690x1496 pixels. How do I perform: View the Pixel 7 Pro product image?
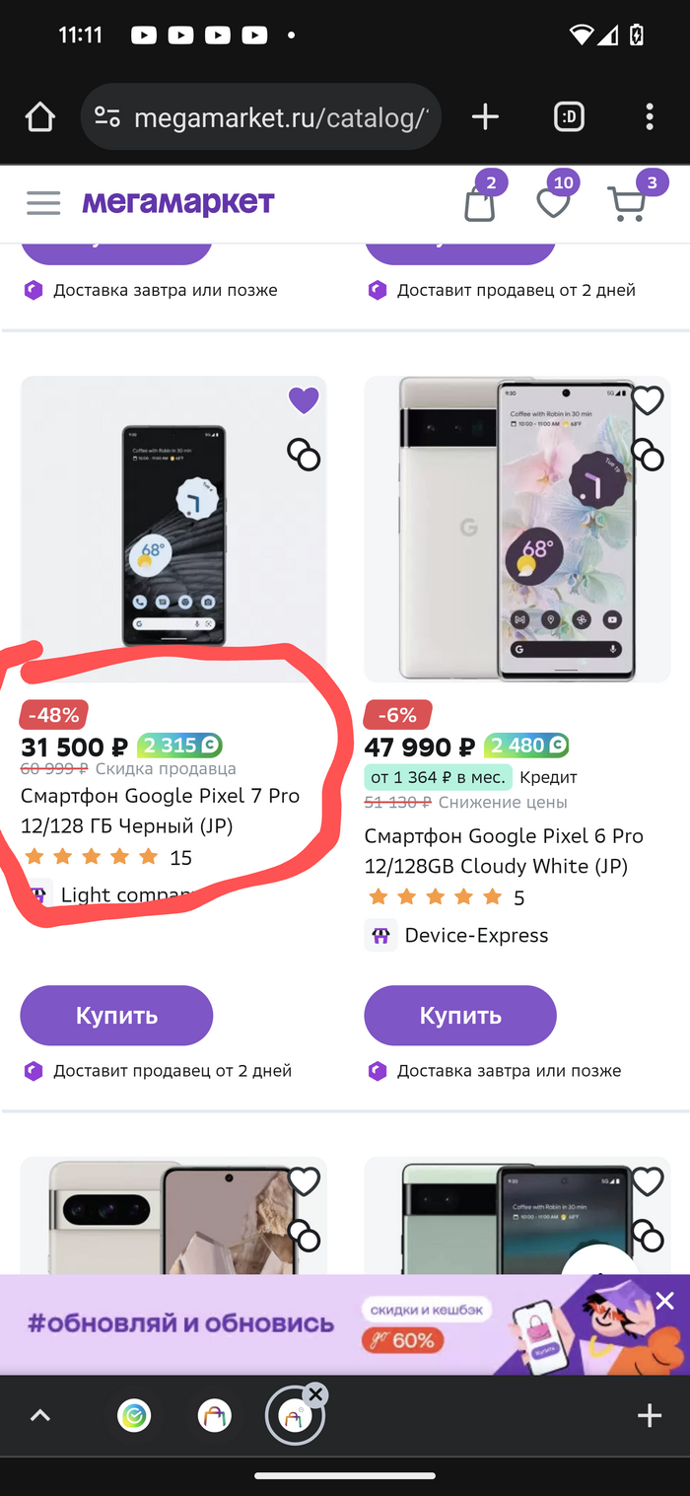[x=173, y=533]
